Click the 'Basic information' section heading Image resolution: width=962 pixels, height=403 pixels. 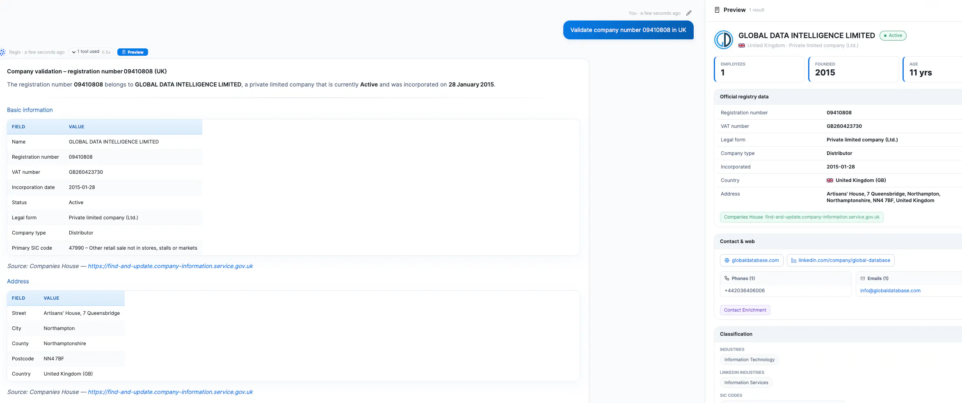click(x=30, y=110)
